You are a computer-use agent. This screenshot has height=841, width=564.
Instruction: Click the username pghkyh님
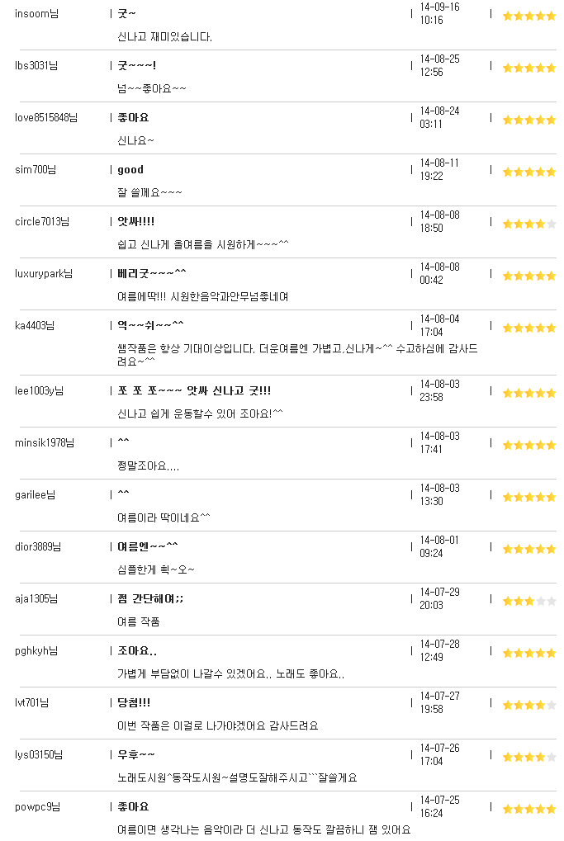(x=36, y=651)
